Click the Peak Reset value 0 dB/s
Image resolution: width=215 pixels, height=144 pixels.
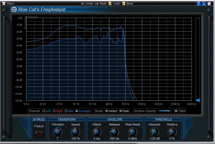click(132, 138)
